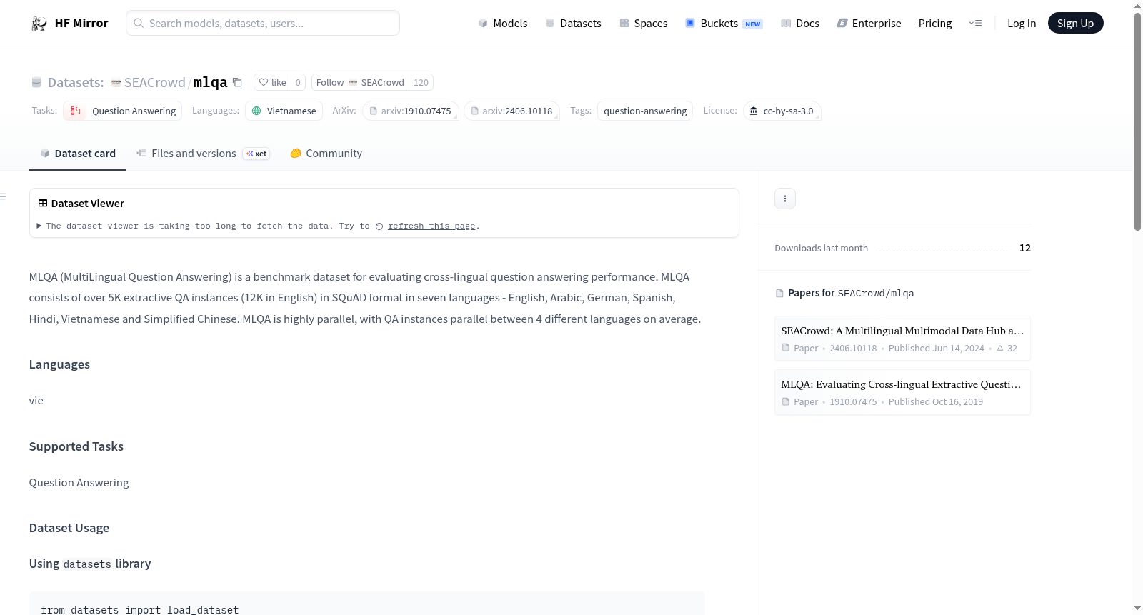
Task: Open the arxiv:1910.07475 tag
Action: 411,111
